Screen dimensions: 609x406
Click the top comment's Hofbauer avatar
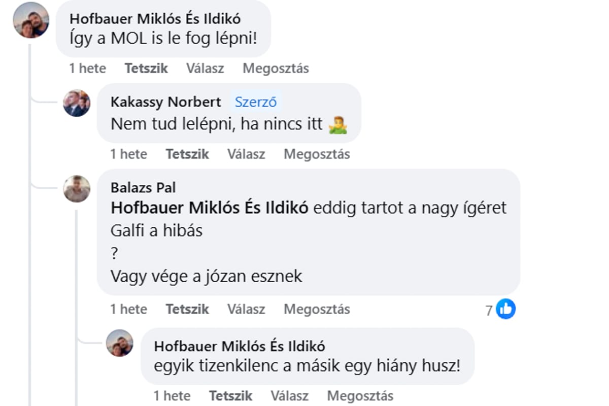(x=31, y=20)
